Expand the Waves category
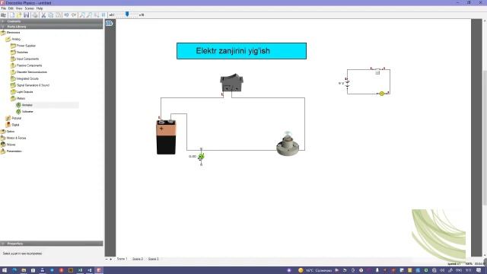 (x=8, y=145)
